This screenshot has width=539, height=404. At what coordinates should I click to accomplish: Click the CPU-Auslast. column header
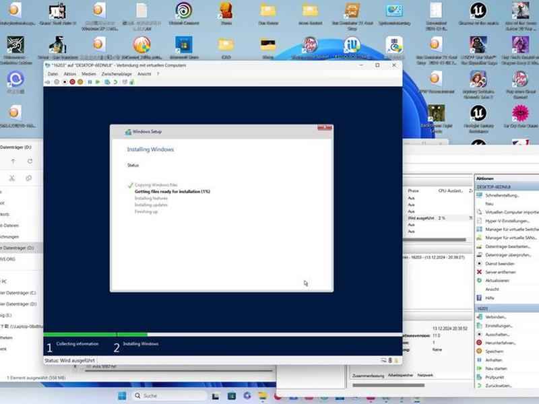tap(450, 191)
